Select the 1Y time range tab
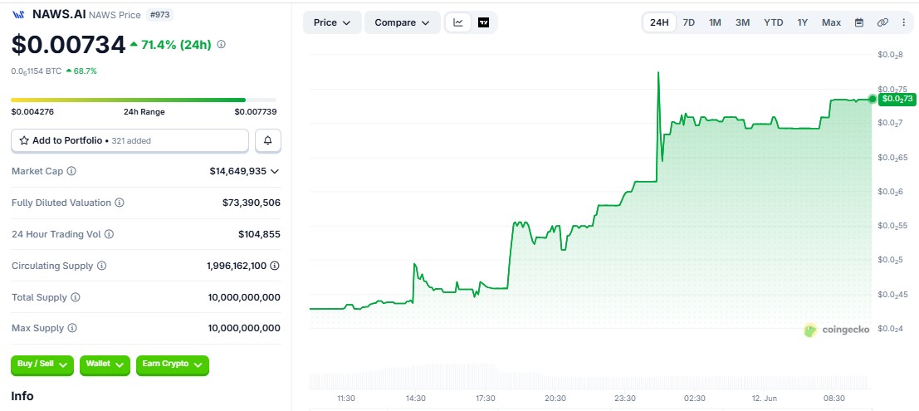Screen dimensions: 919x411 point(803,23)
